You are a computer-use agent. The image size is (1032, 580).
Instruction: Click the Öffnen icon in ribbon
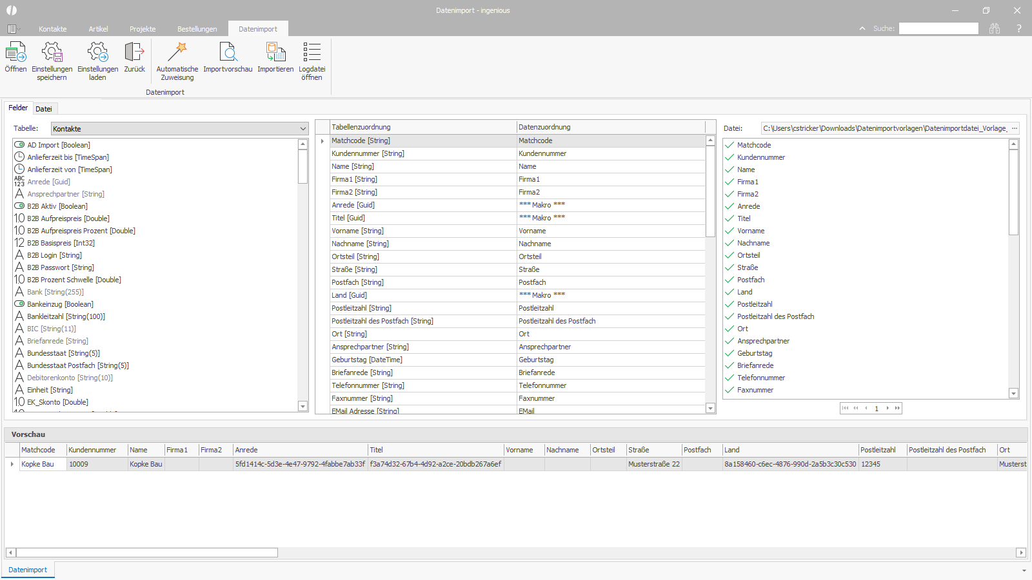[15, 52]
